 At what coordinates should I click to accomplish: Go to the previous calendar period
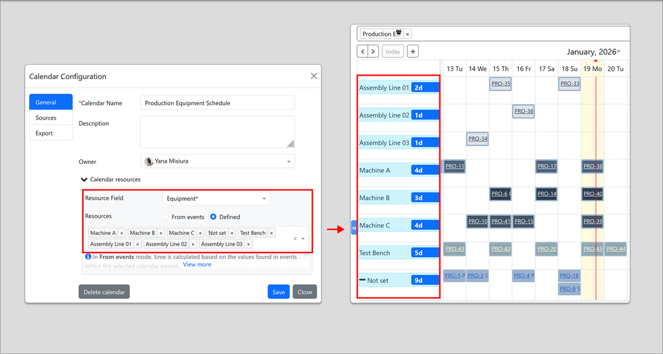(362, 52)
